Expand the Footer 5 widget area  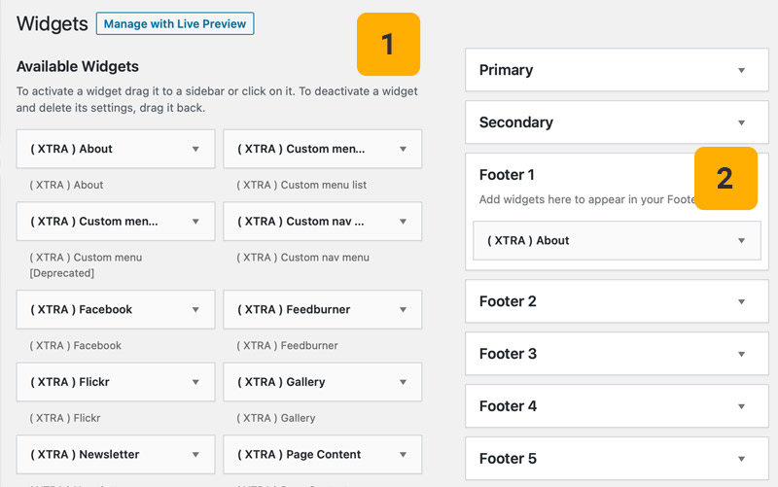point(741,459)
